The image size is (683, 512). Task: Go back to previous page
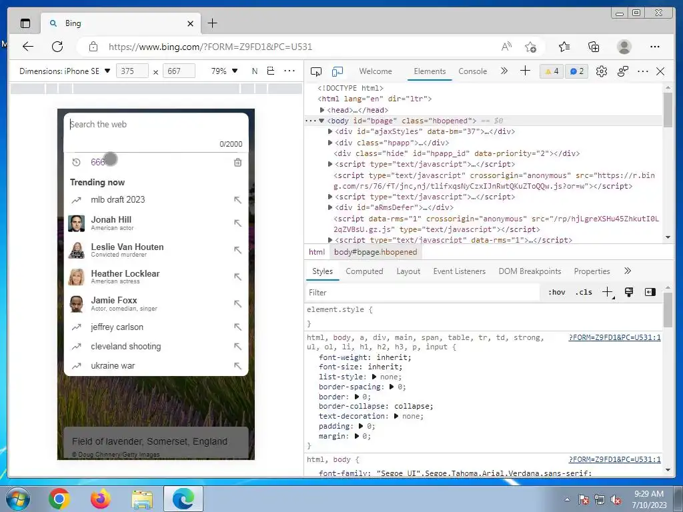(x=28, y=47)
